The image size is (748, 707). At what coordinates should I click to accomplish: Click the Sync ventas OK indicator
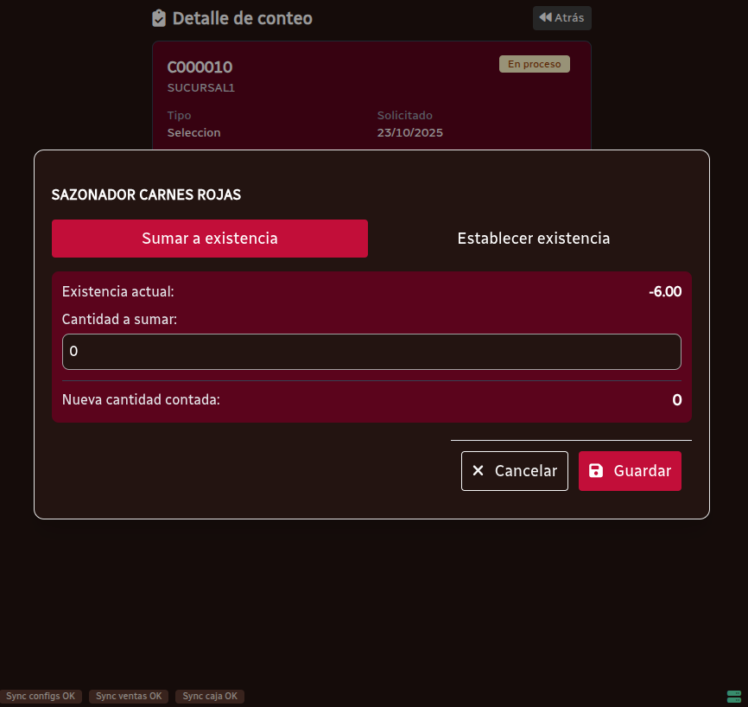click(129, 696)
